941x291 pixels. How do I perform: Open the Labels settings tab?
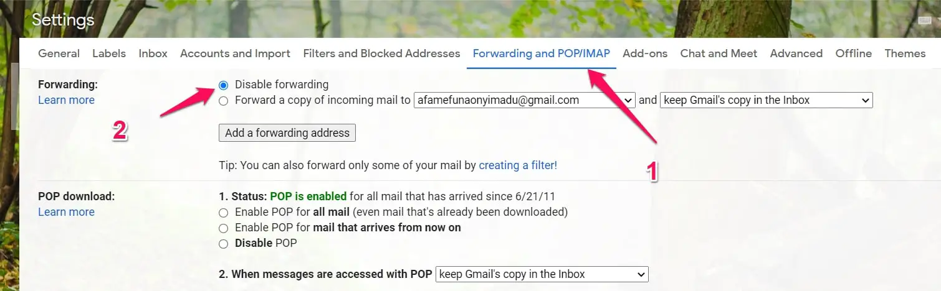pos(109,53)
